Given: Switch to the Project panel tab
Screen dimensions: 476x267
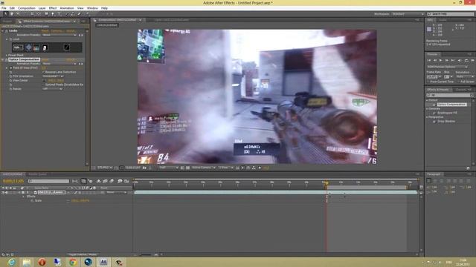Looking at the screenshot, I should tap(7, 22).
